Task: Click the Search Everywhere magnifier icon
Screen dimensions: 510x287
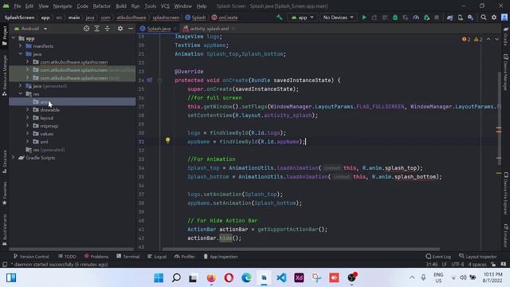Action: pos(484,18)
